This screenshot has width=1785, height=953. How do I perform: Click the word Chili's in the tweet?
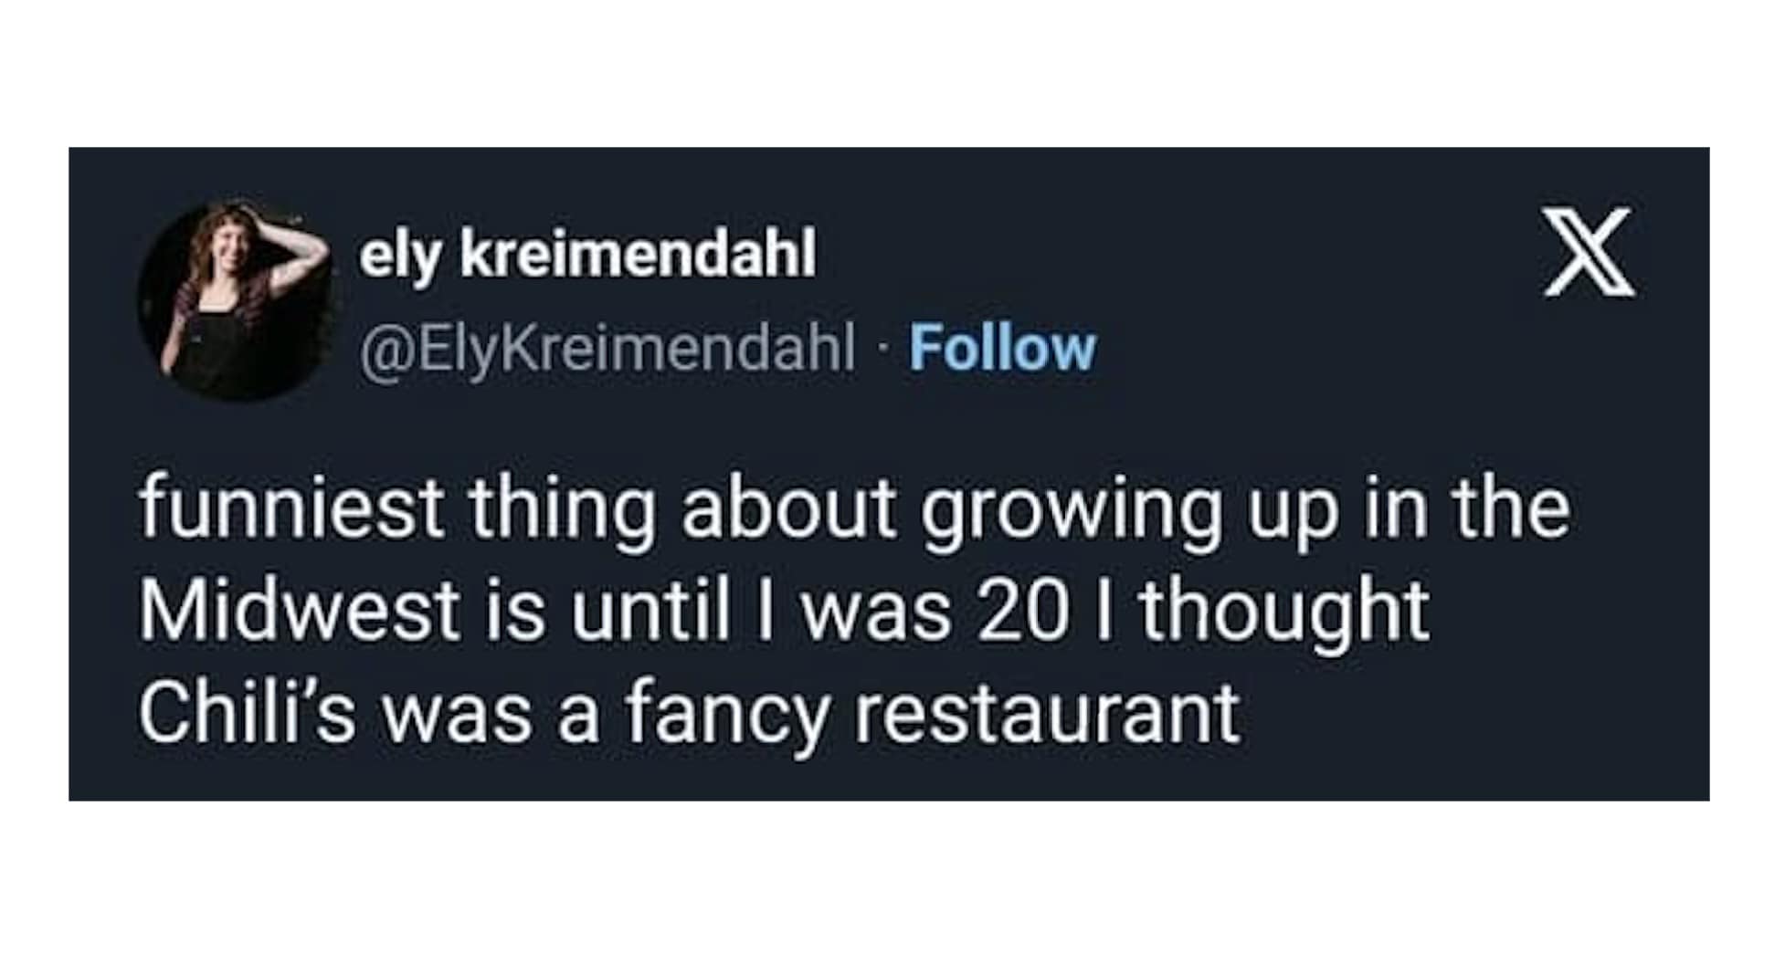pos(246,713)
